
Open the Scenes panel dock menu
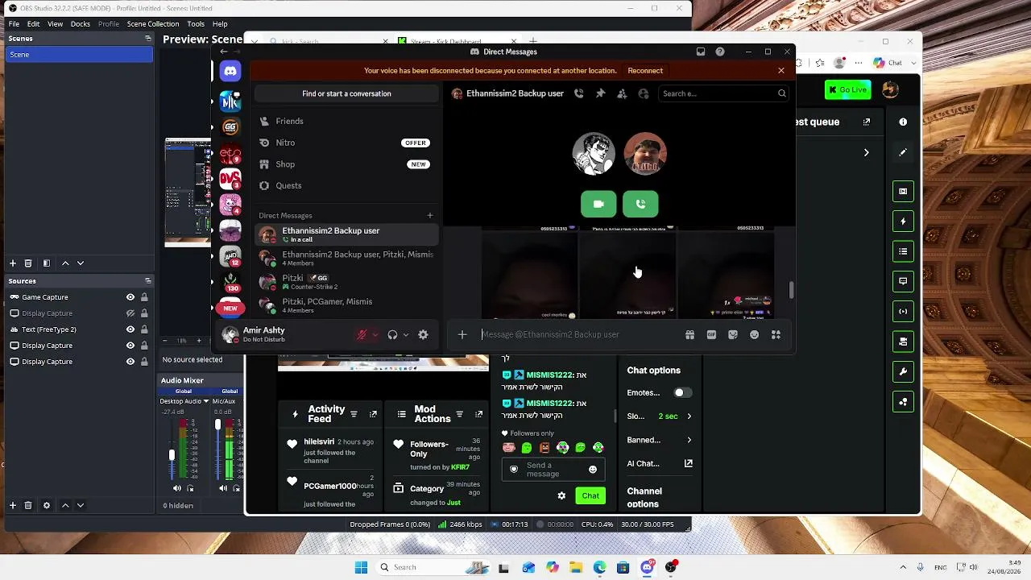[147, 39]
